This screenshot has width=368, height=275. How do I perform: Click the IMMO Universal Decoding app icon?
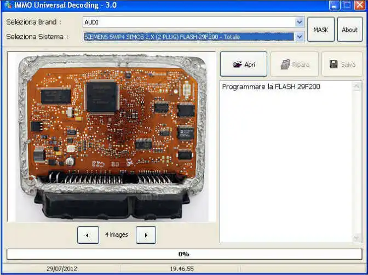pyautogui.click(x=8, y=5)
